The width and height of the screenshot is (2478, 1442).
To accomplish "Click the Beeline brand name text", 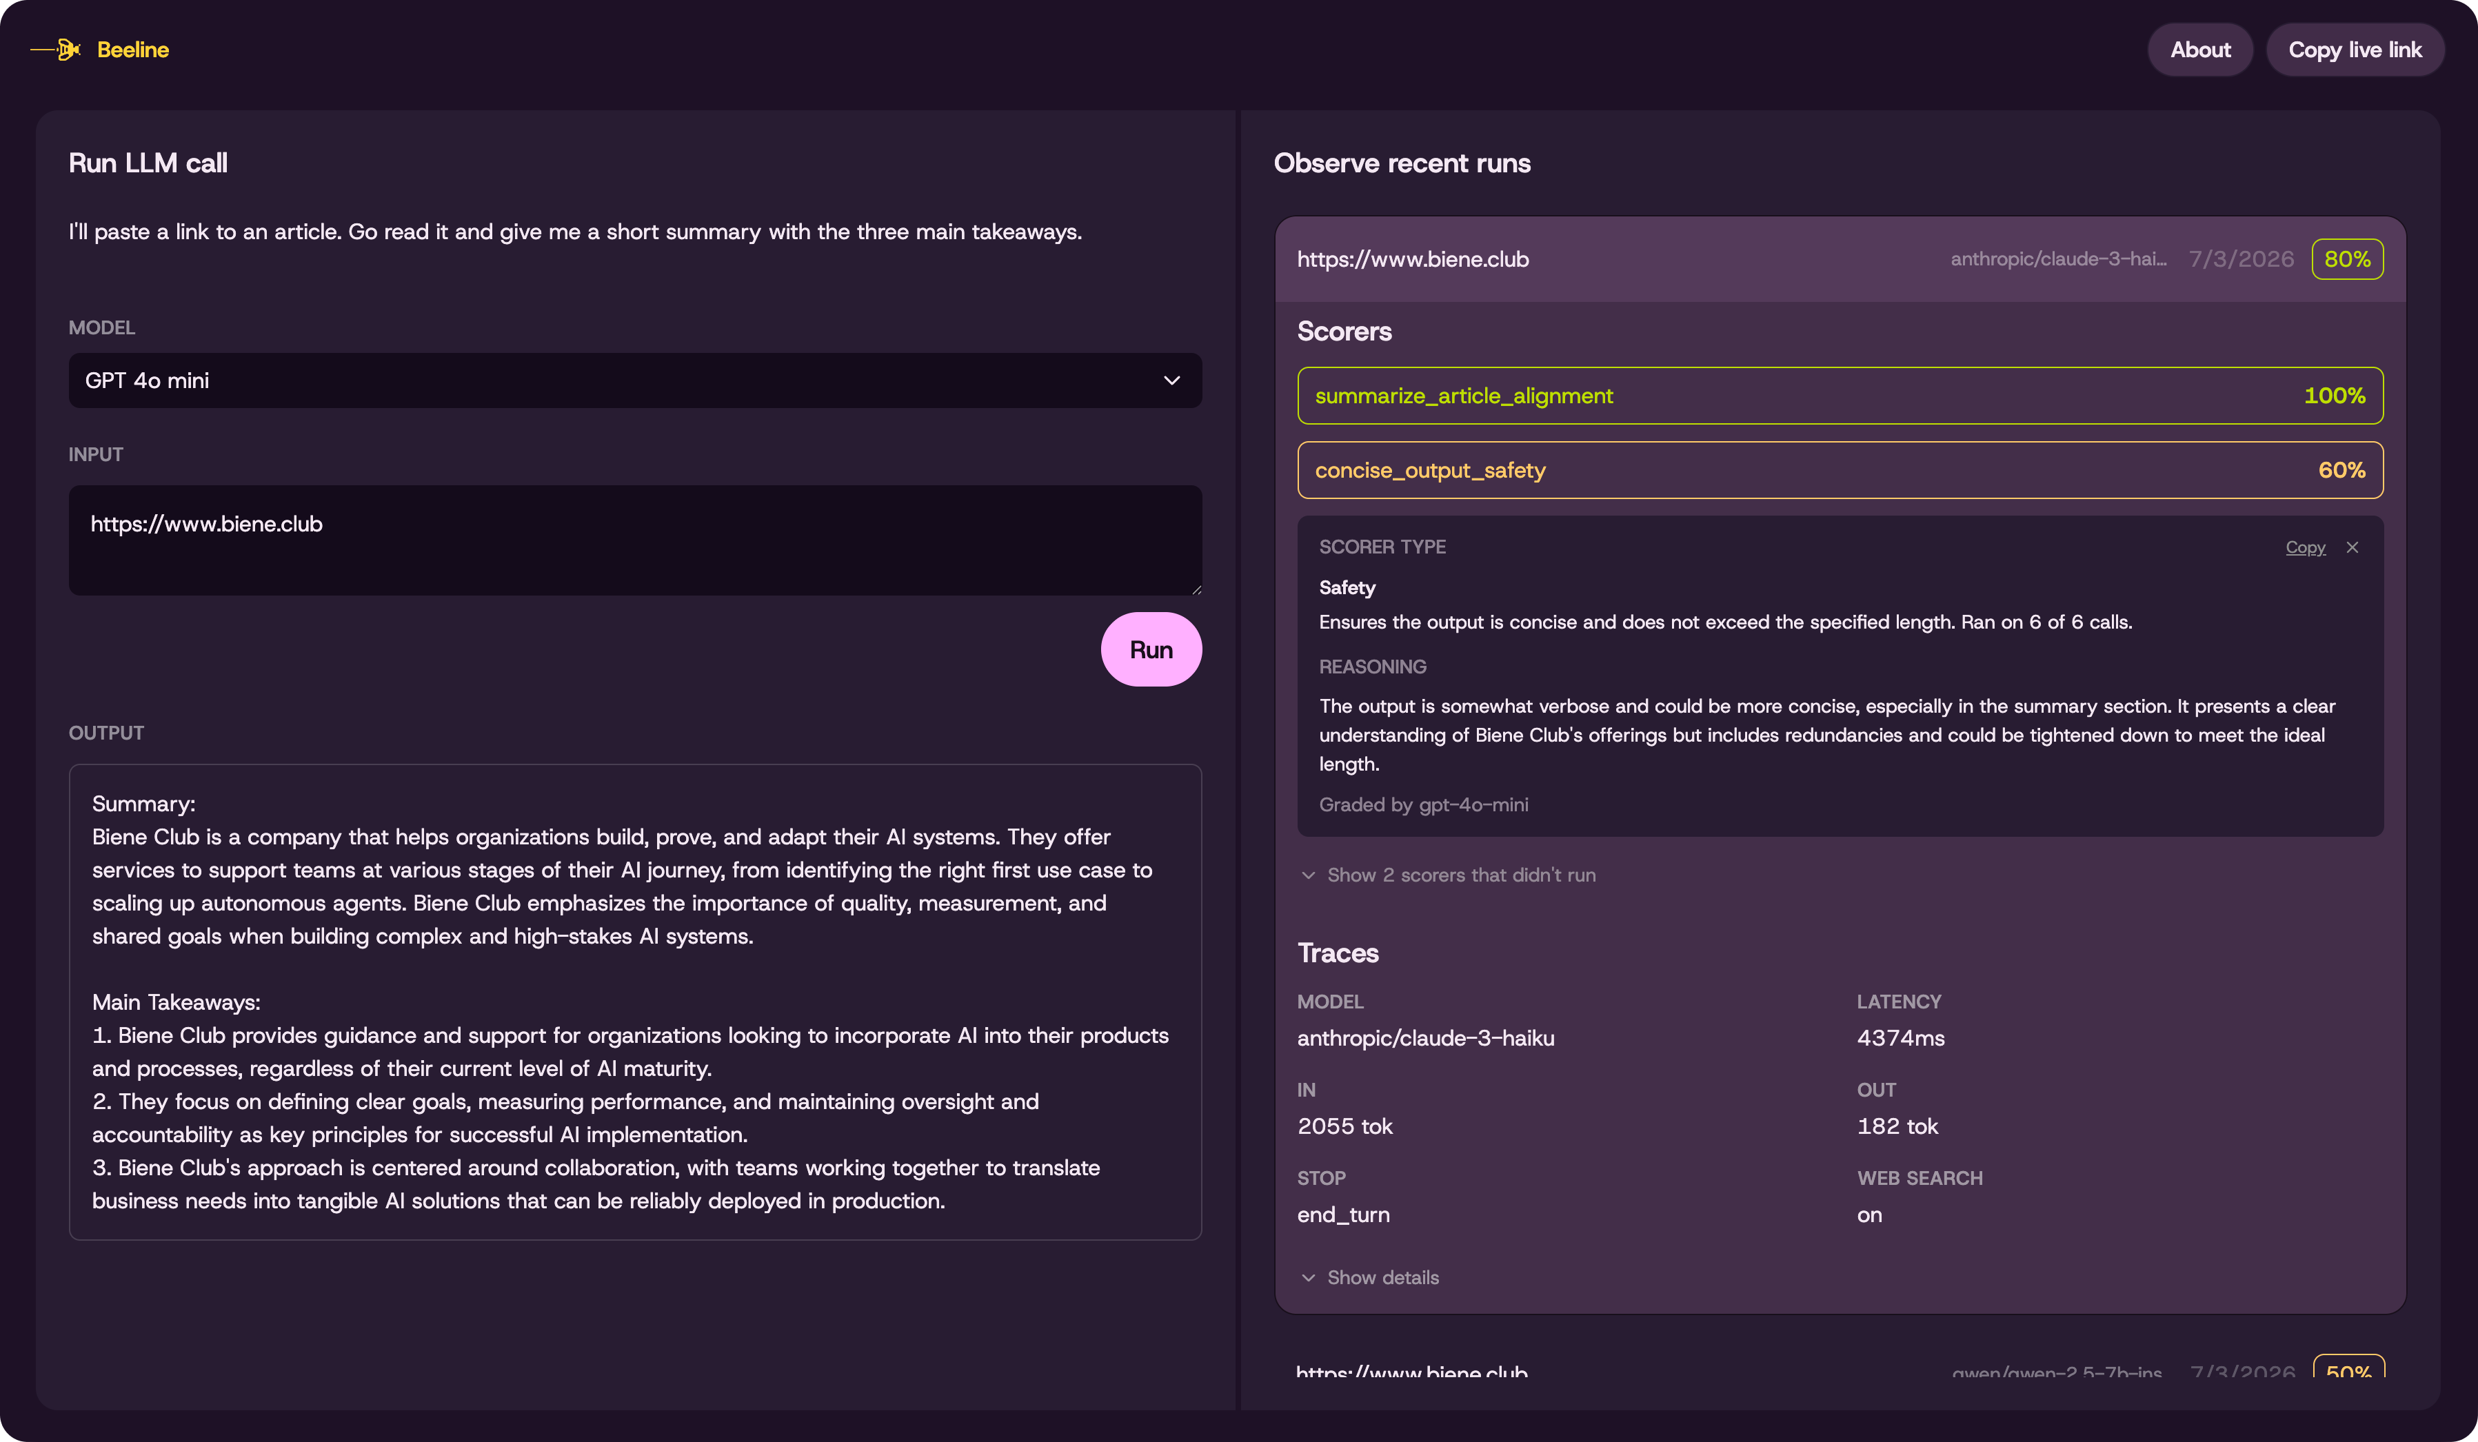I will (x=133, y=49).
